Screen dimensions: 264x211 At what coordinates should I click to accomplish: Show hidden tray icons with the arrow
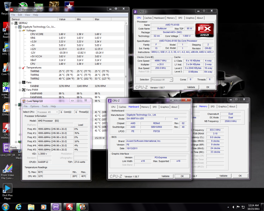pos(228,207)
